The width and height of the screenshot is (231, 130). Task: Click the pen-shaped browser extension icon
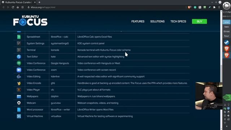(209, 7)
